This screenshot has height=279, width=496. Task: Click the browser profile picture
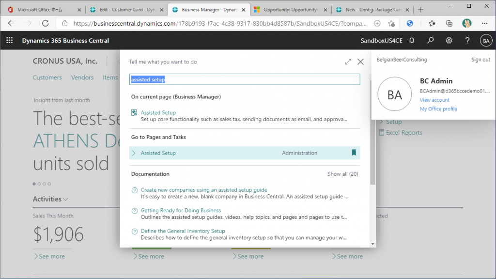click(x=466, y=23)
